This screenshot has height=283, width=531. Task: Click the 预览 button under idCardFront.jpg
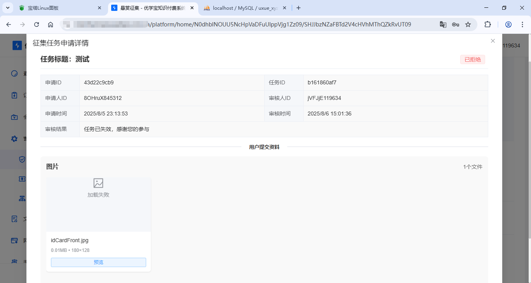pyautogui.click(x=98, y=262)
